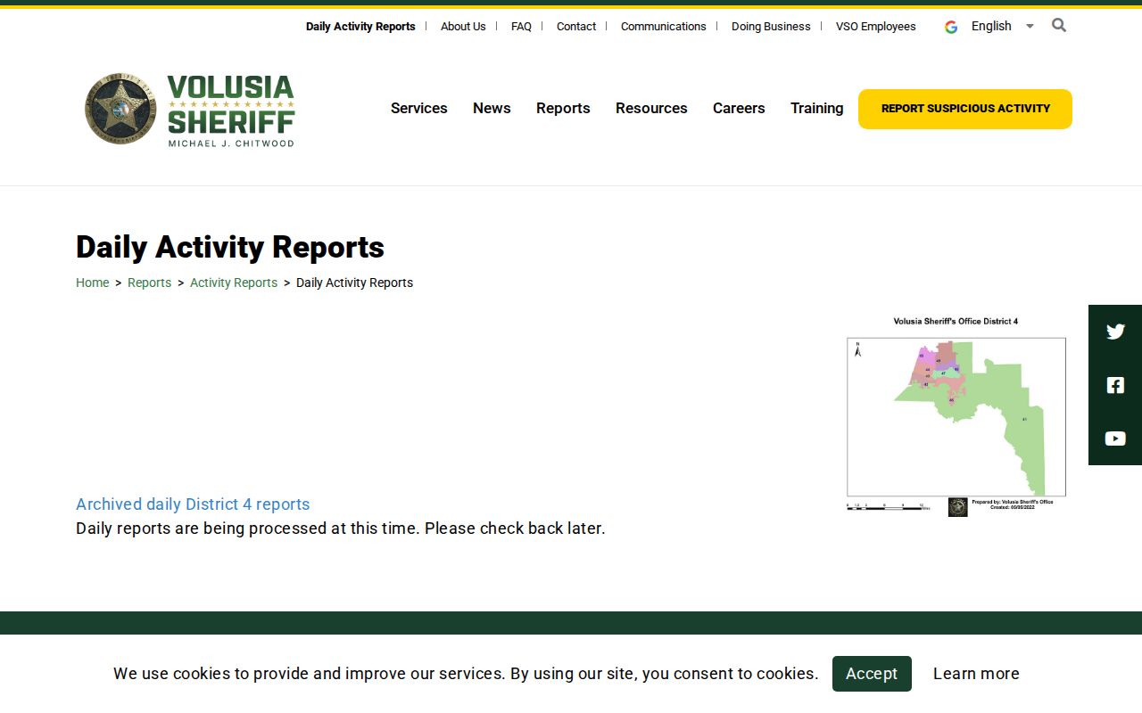Open the Resources menu
This screenshot has height=713, width=1142.
pos(651,108)
